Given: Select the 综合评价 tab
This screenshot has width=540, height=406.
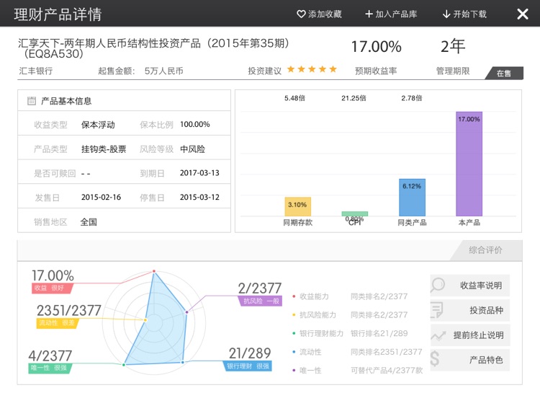Looking at the screenshot, I should [485, 250].
